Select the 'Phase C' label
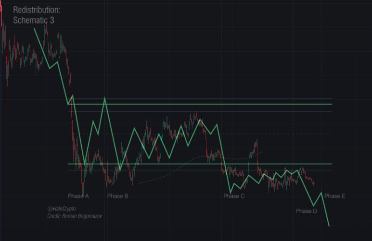Viewport: 372px width, 241px height. point(234,196)
